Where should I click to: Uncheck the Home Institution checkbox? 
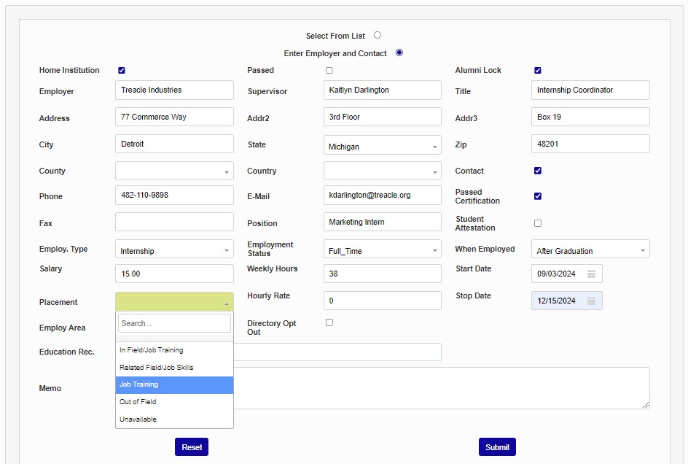click(x=122, y=71)
